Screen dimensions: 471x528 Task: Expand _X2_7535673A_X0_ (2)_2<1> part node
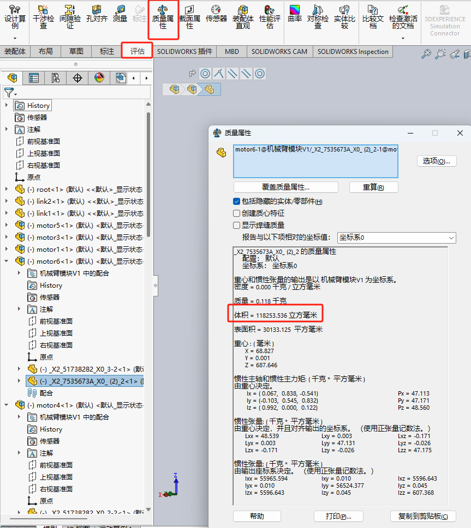19,381
